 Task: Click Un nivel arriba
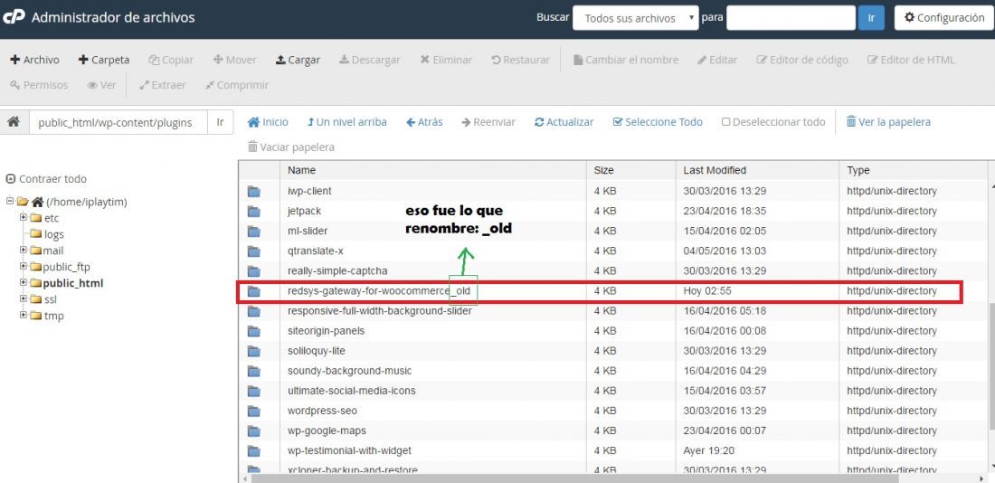pos(346,122)
